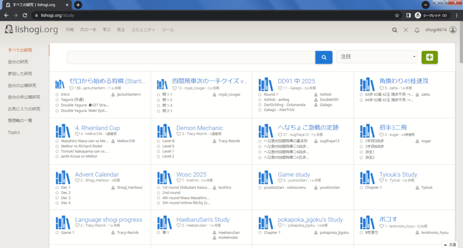463x248 pixels.
Task: Click the books icon of 初手3二飛 study
Action: (367, 131)
